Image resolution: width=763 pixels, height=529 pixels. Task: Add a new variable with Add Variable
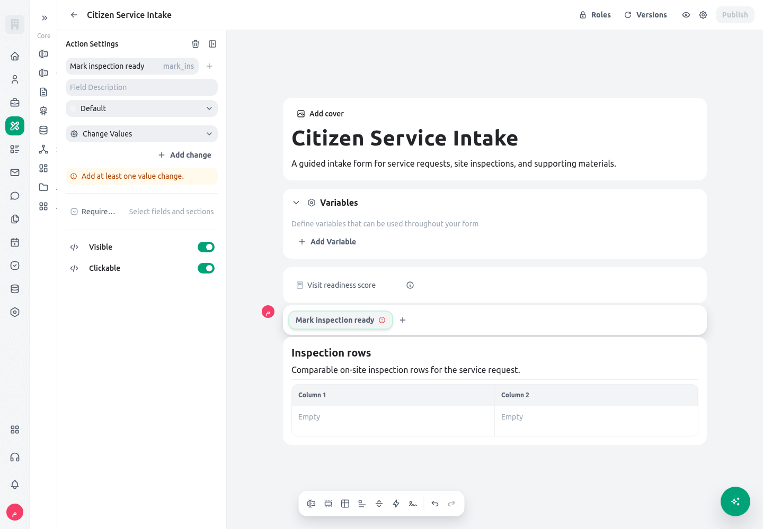pyautogui.click(x=327, y=242)
